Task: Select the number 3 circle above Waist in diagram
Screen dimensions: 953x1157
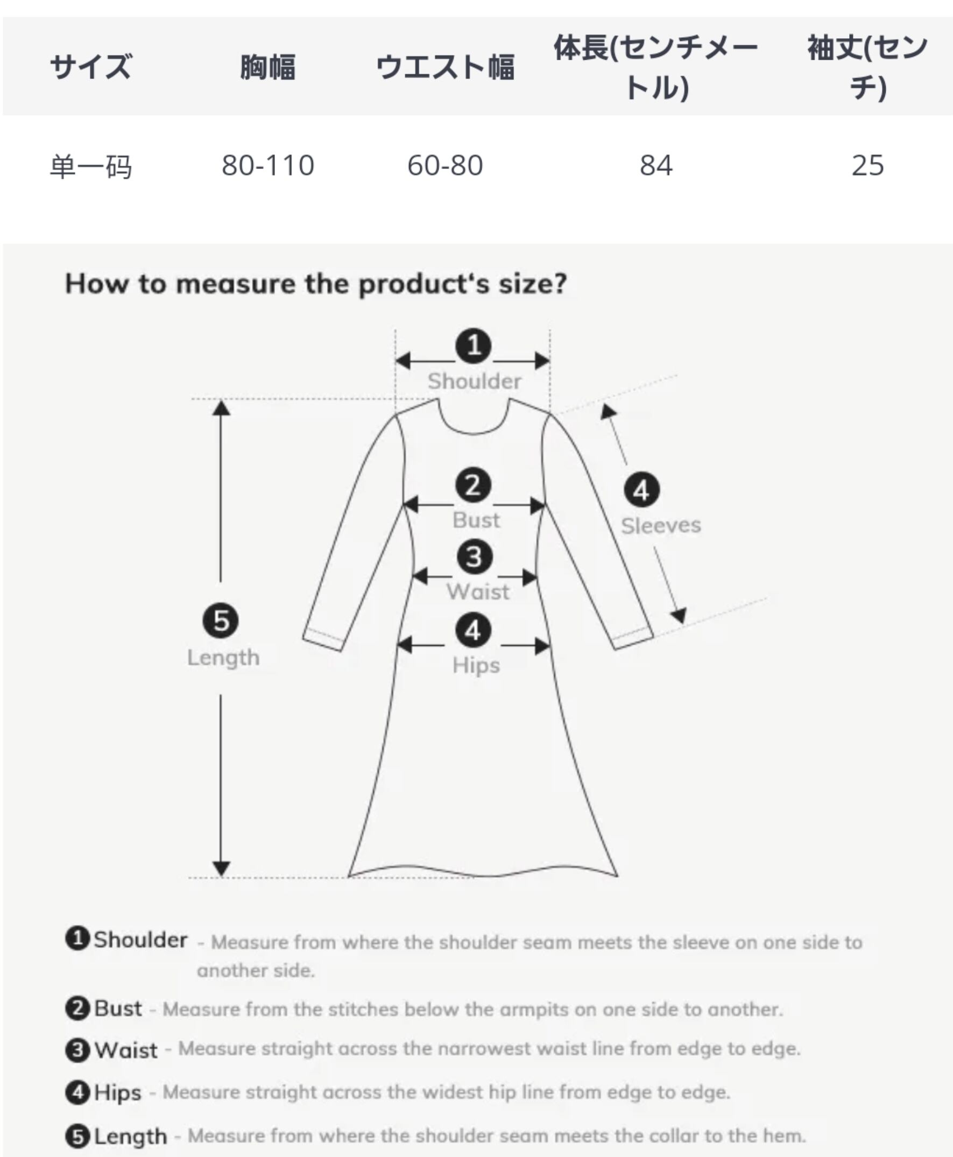Action: [x=474, y=558]
